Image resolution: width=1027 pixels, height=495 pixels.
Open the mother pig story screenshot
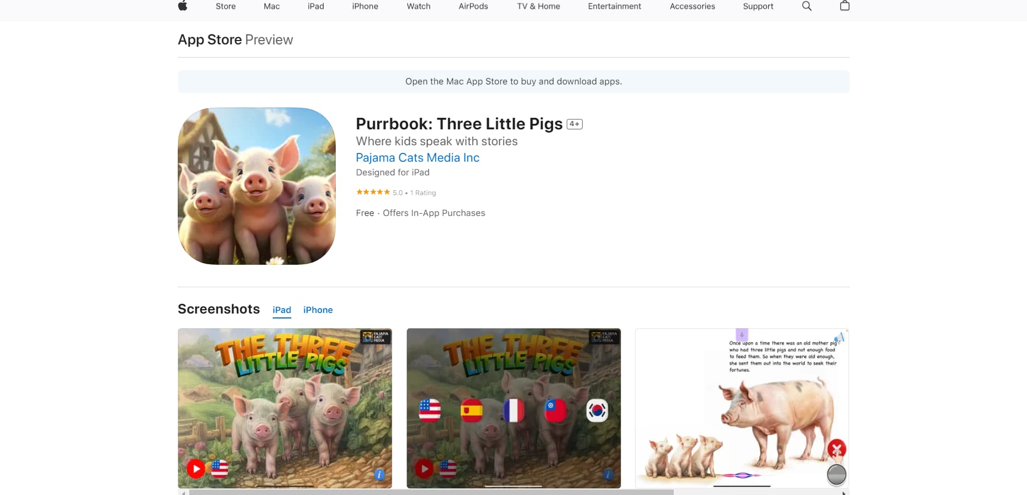(x=742, y=408)
